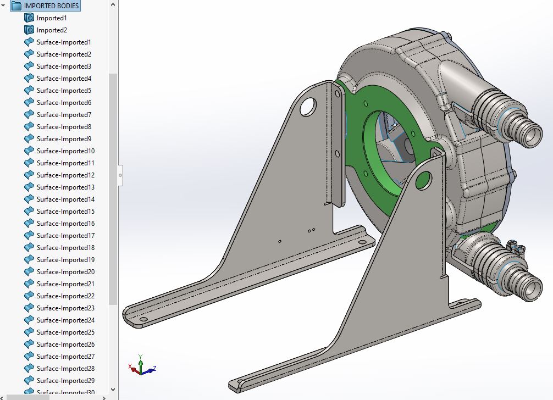Click the feature tree scroll-up arrow
Image resolution: width=553 pixels, height=400 pixels.
(113, 4)
